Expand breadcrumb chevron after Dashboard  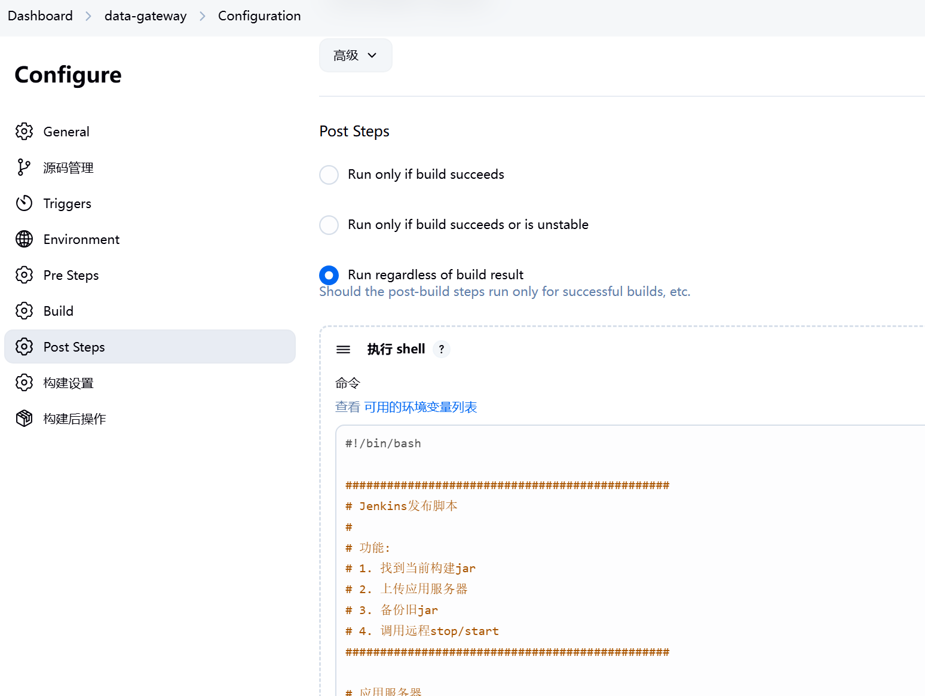coord(88,16)
